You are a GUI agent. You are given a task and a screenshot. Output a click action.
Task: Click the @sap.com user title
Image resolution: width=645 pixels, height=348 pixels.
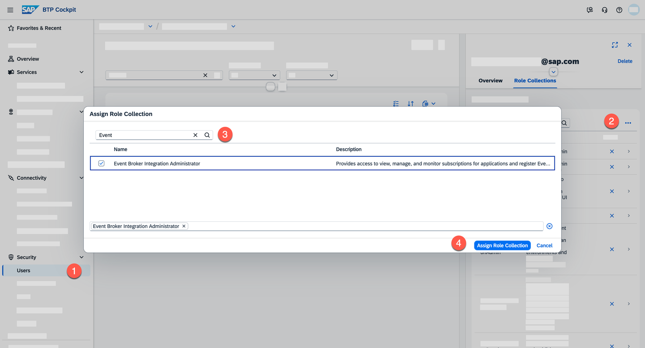(560, 61)
